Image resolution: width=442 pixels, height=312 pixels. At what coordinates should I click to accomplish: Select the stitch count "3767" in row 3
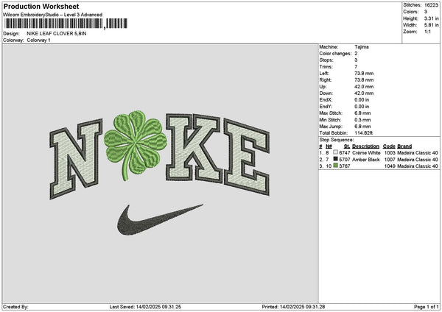pos(345,166)
